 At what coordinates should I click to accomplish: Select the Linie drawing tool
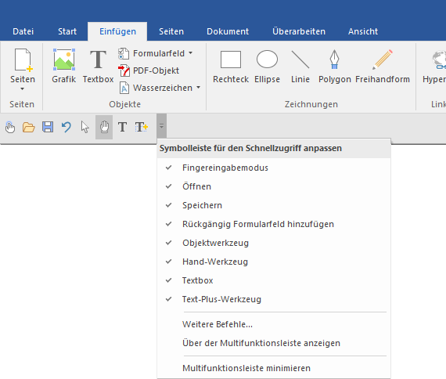click(300, 66)
